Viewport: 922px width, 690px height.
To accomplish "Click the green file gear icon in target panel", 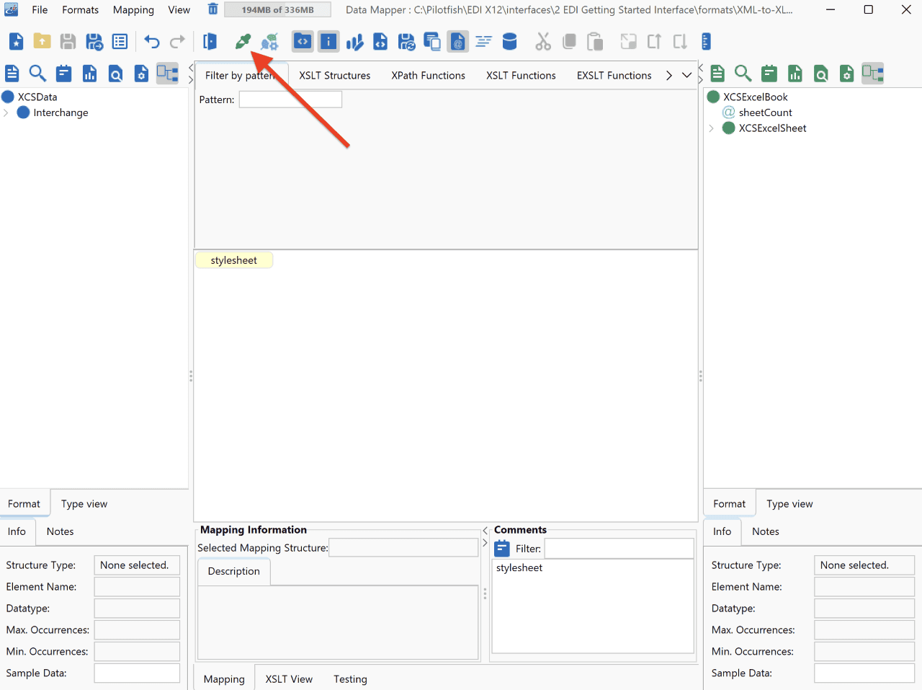I will (x=847, y=74).
